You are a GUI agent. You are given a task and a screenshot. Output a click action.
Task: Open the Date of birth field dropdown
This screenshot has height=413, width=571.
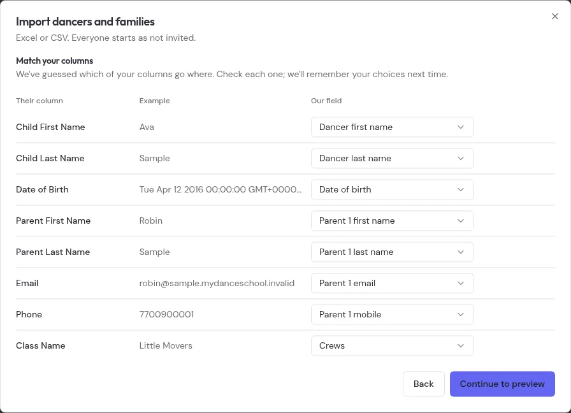tap(392, 190)
